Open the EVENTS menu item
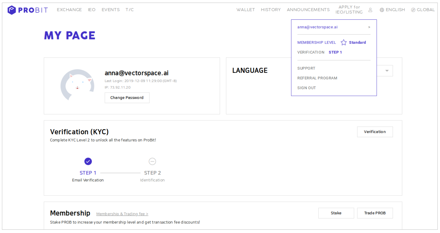440x233 pixels. coord(111,10)
